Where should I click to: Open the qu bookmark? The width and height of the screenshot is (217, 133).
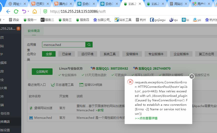click(x=173, y=20)
